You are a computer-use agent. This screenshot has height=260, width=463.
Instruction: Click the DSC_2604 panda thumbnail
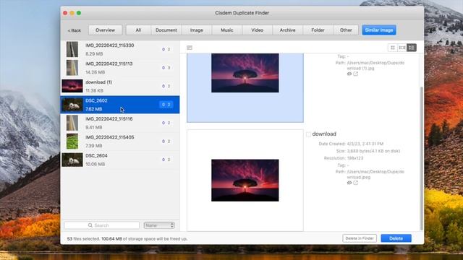tap(72, 160)
